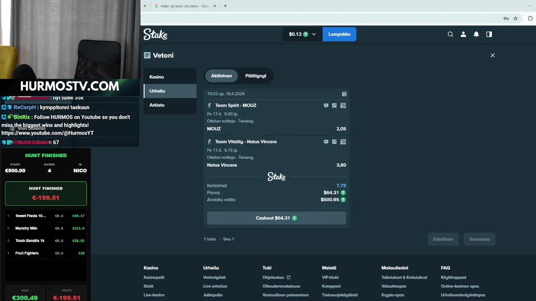The height and width of the screenshot is (301, 536).
Task: Open live stream icon for Team Spirit - MOUZ
Action: click(326, 105)
